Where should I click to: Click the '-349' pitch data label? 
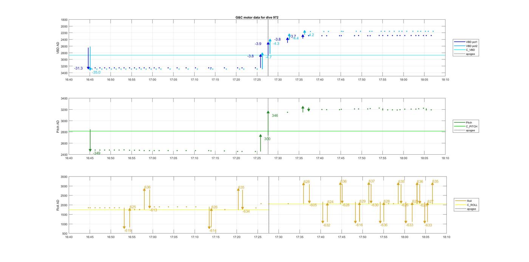[x=97, y=153]
